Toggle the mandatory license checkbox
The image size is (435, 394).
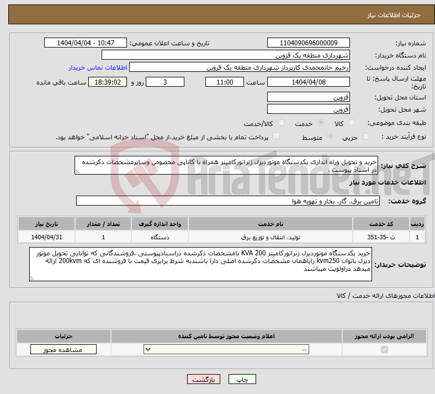(385, 349)
